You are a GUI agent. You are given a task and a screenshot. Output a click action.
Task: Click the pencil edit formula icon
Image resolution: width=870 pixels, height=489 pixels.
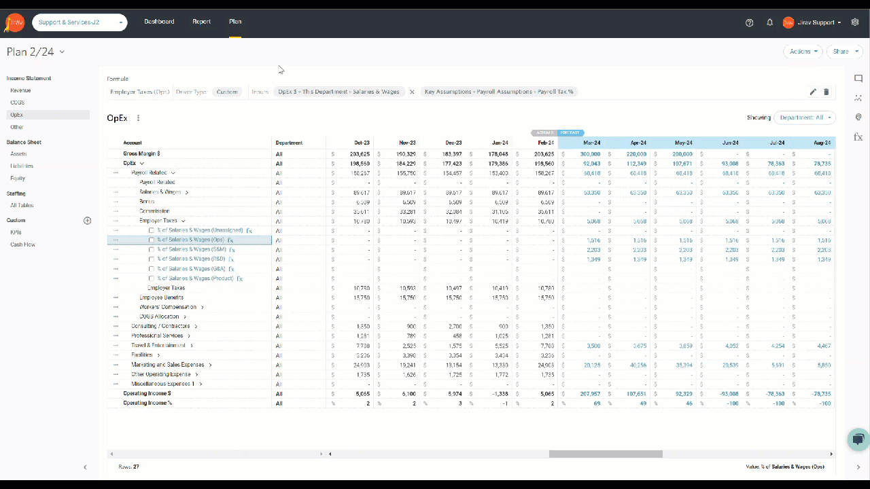pos(813,92)
